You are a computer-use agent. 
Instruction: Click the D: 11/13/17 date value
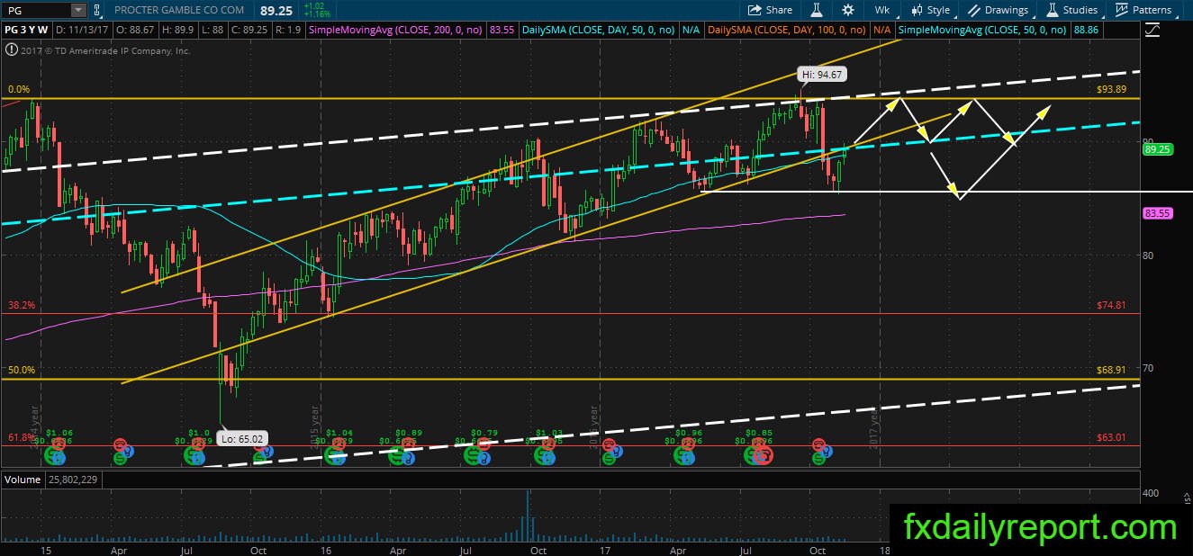(x=83, y=30)
